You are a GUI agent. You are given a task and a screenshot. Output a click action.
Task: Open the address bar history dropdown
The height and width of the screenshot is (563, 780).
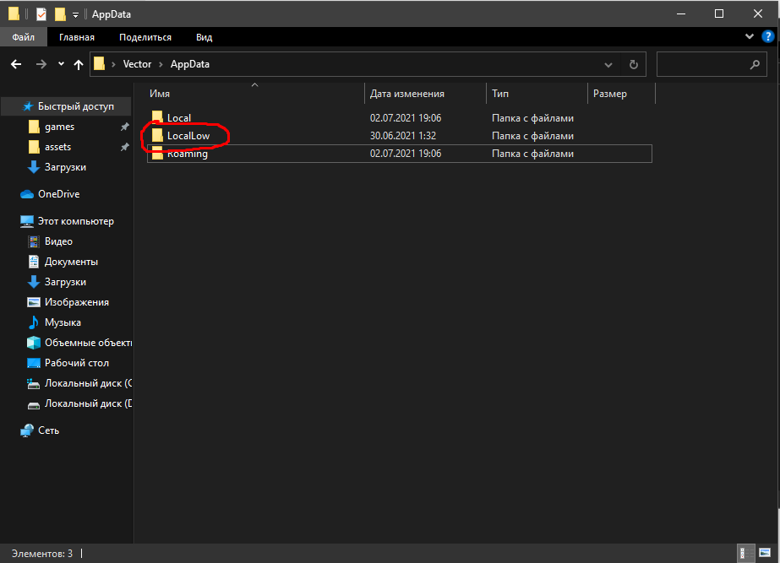coord(608,64)
